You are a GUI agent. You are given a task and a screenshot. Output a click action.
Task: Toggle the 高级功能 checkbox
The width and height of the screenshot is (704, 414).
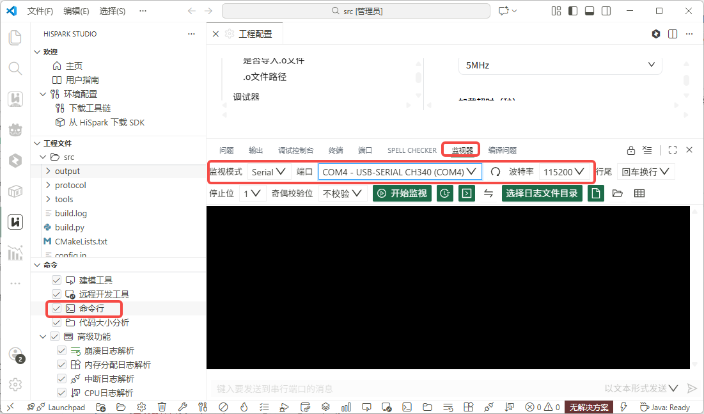pyautogui.click(x=55, y=336)
